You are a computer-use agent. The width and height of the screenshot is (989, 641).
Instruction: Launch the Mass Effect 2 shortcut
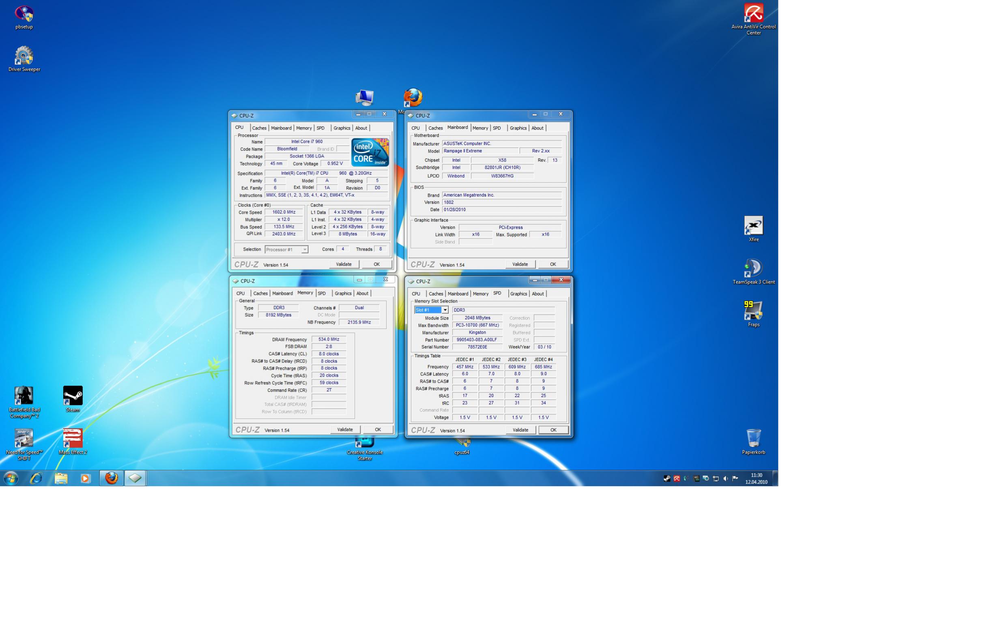[73, 438]
